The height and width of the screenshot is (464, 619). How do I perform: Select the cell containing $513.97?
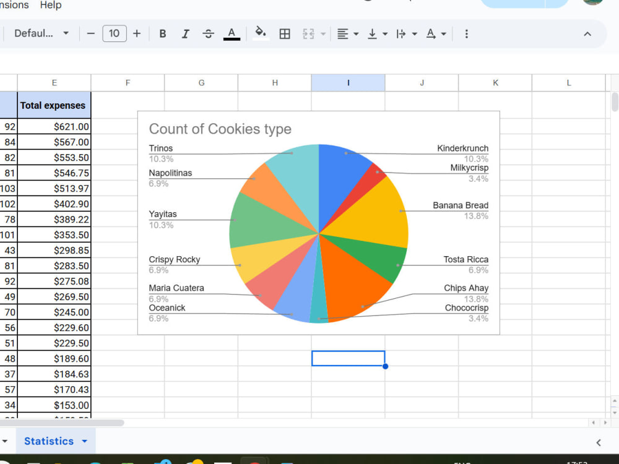coord(54,189)
